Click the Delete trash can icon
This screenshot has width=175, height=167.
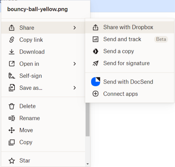(x=12, y=106)
